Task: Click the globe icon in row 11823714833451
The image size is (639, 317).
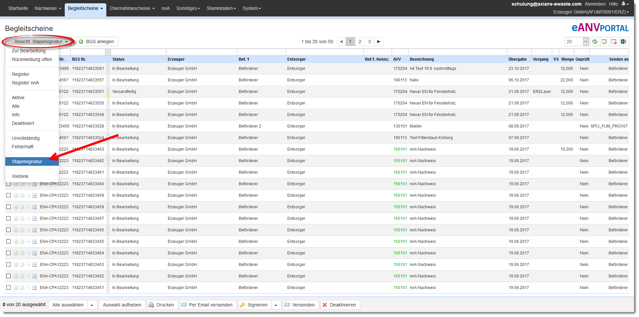Action: point(16,288)
